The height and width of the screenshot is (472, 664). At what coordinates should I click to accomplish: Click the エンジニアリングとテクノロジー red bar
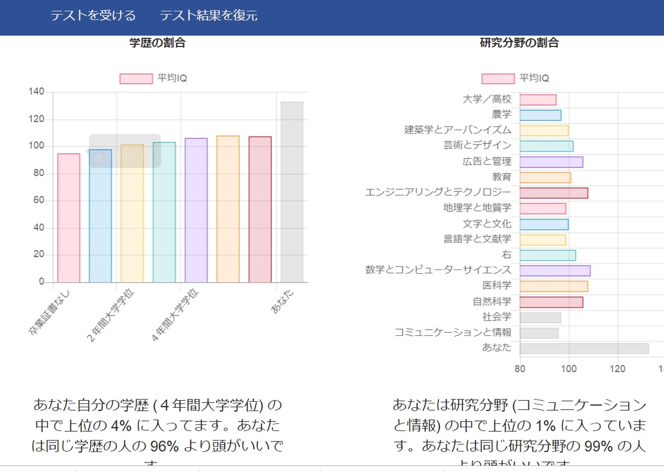(x=554, y=193)
